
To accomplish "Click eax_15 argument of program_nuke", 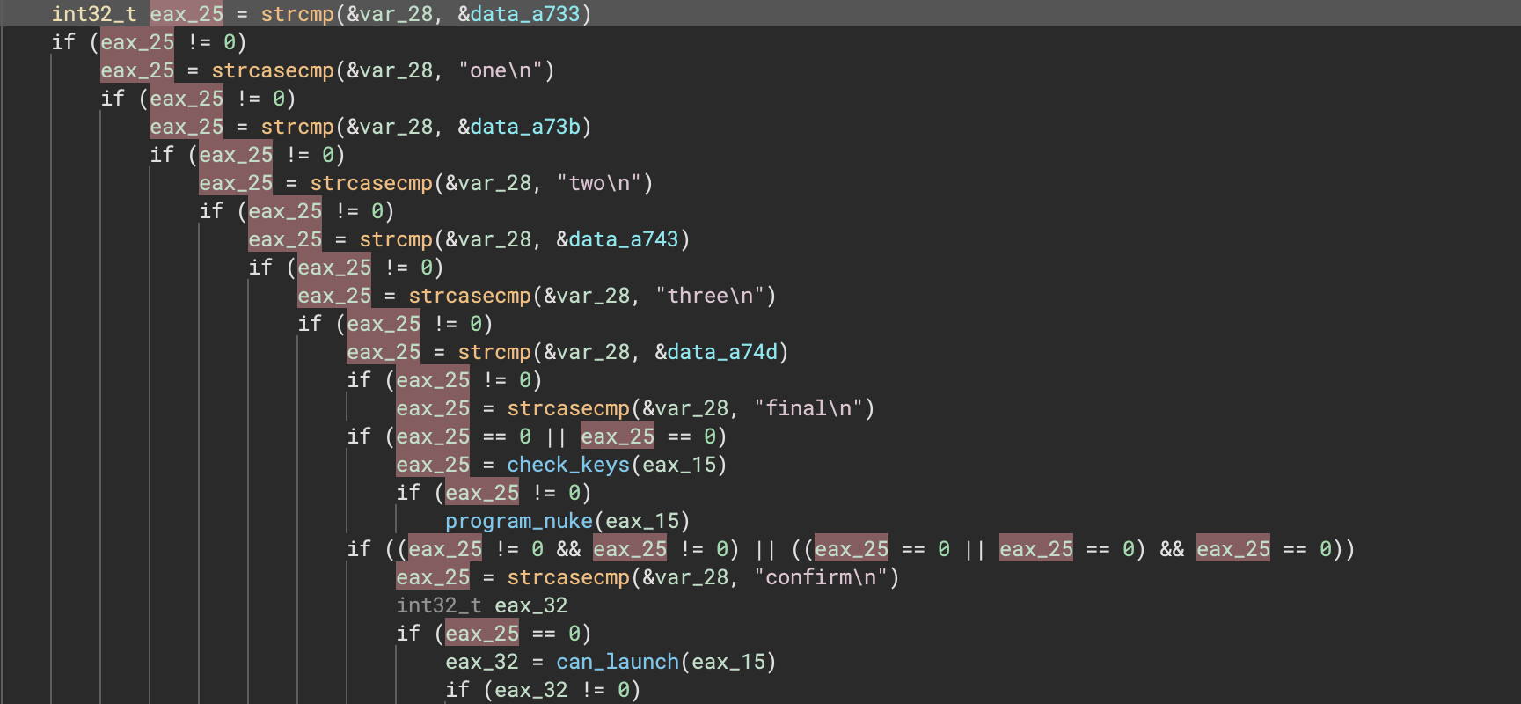I will coord(642,521).
